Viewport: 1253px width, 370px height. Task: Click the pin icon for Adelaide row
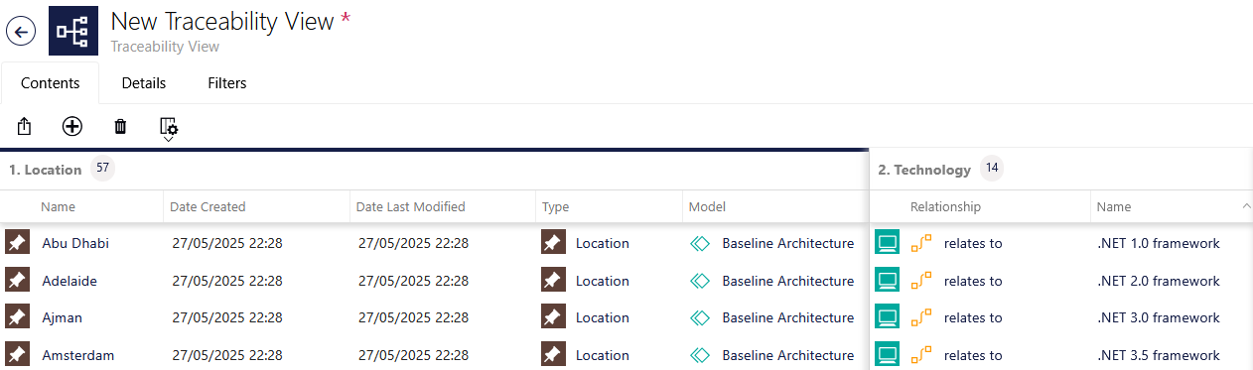coord(17,281)
